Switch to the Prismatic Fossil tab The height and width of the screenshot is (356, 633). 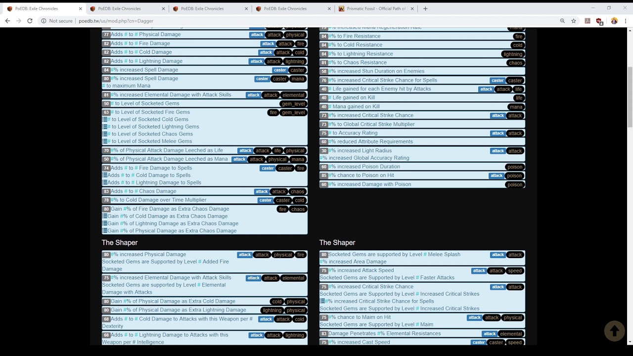pyautogui.click(x=376, y=8)
